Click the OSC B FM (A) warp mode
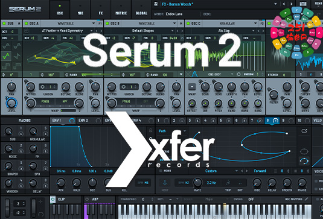This screenshot has width=323, height=219. pyautogui.click(x=126, y=101)
